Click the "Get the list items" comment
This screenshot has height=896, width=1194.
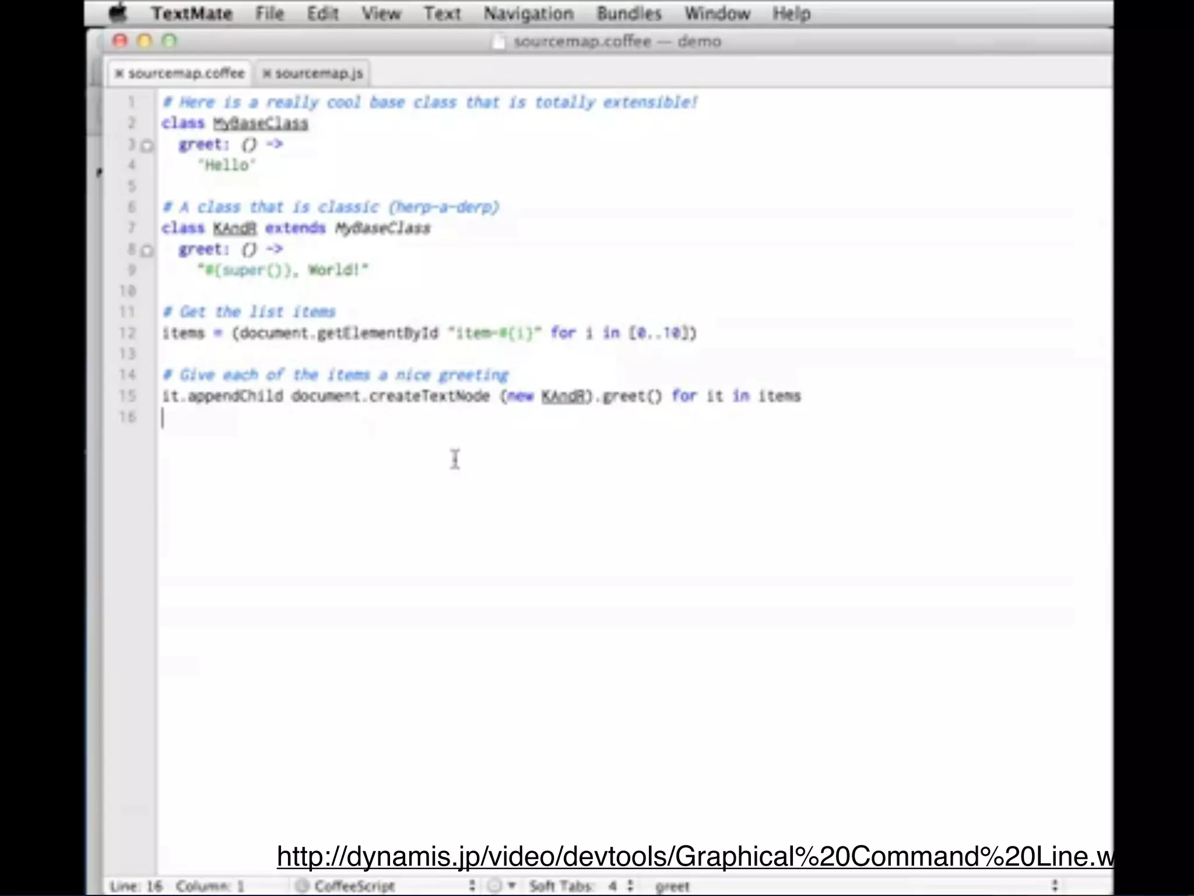click(x=249, y=312)
